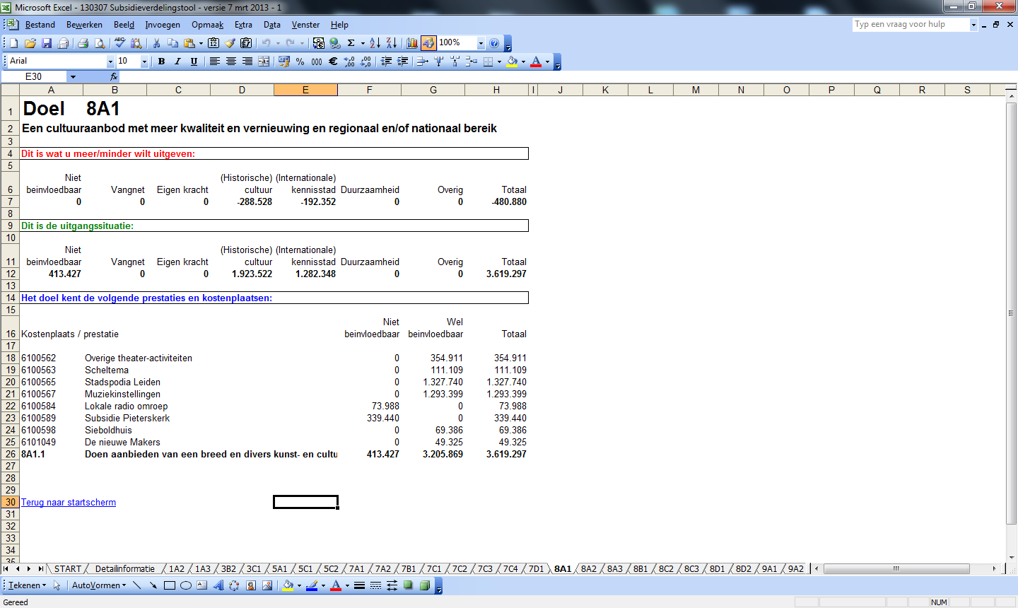Click the Name Box showing E30

click(x=34, y=76)
